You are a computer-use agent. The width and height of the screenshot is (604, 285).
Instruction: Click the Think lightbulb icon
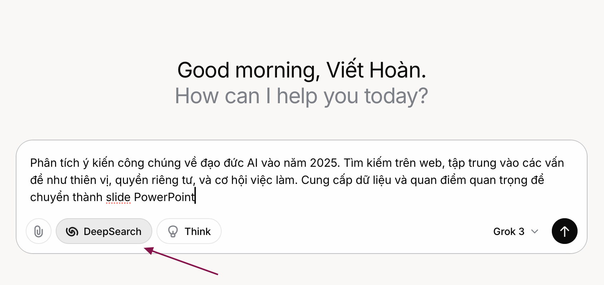point(173,232)
